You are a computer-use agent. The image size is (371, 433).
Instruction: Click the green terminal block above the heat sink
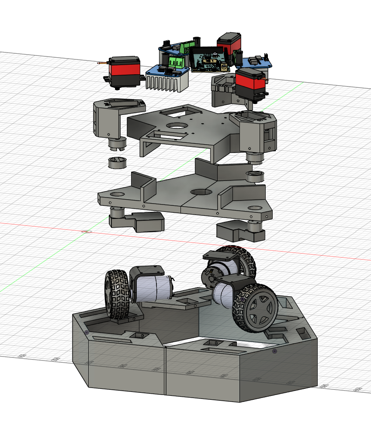[177, 62]
